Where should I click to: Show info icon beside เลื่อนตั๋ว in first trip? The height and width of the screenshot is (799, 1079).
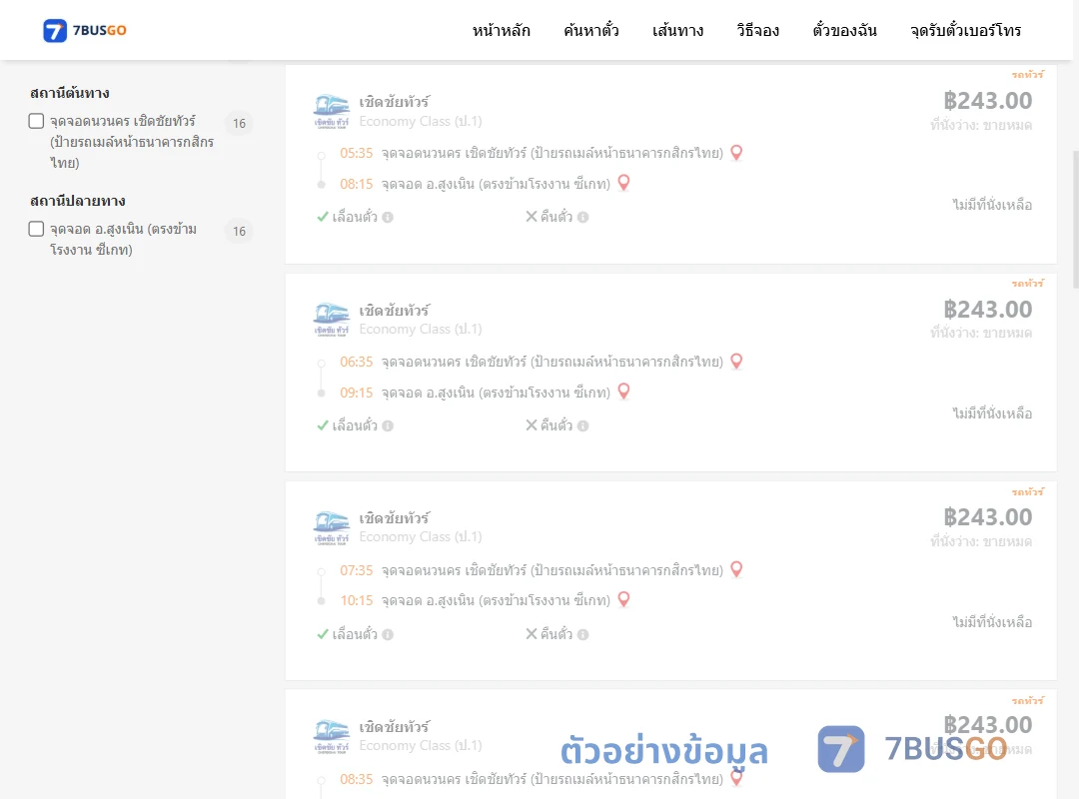click(x=388, y=218)
